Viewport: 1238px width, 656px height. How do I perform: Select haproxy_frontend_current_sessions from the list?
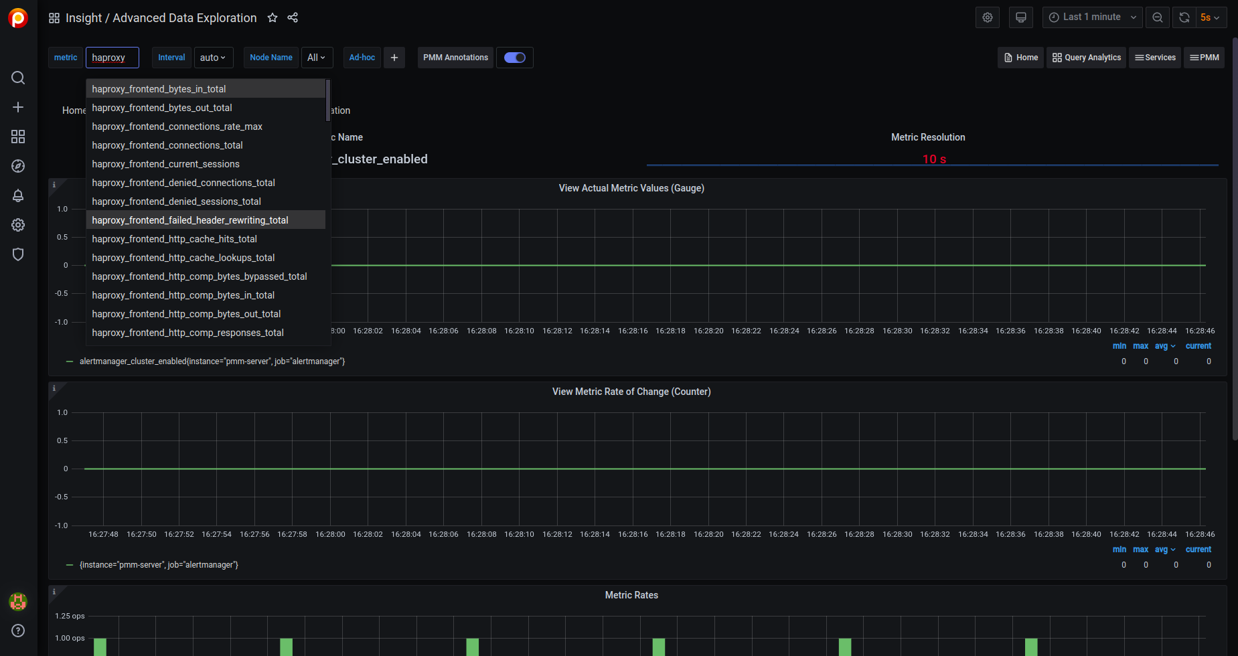coord(165,164)
